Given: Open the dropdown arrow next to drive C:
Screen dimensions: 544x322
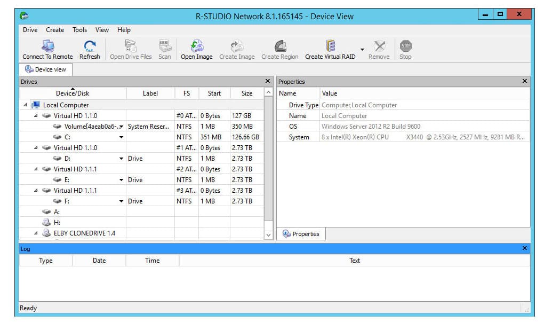Looking at the screenshot, I should (121, 137).
